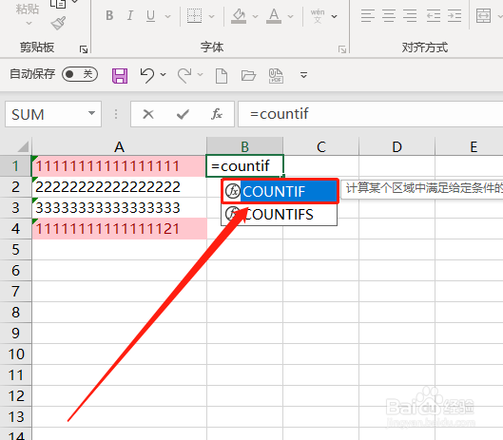
Task: Click cell A2 with 2222222222222222
Action: (120, 187)
